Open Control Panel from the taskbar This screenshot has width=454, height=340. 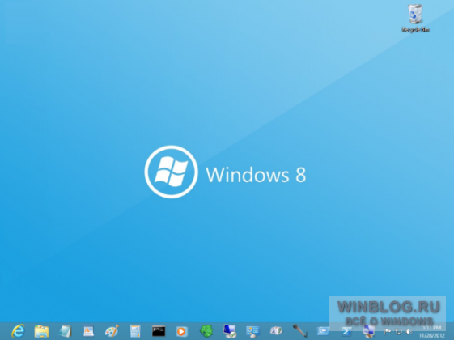[x=252, y=331]
